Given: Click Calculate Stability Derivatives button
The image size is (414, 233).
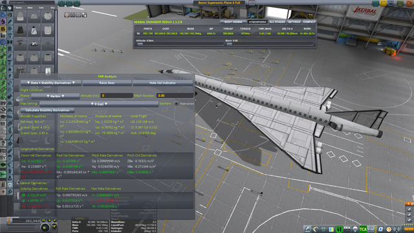Looking at the screenshot, I should (47, 111).
